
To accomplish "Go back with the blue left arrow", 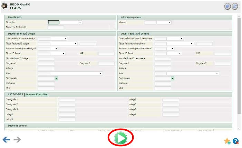I will click(x=6, y=140).
